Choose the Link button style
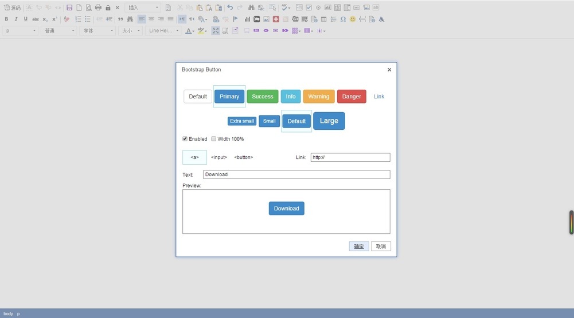The height and width of the screenshot is (318, 574). (379, 97)
